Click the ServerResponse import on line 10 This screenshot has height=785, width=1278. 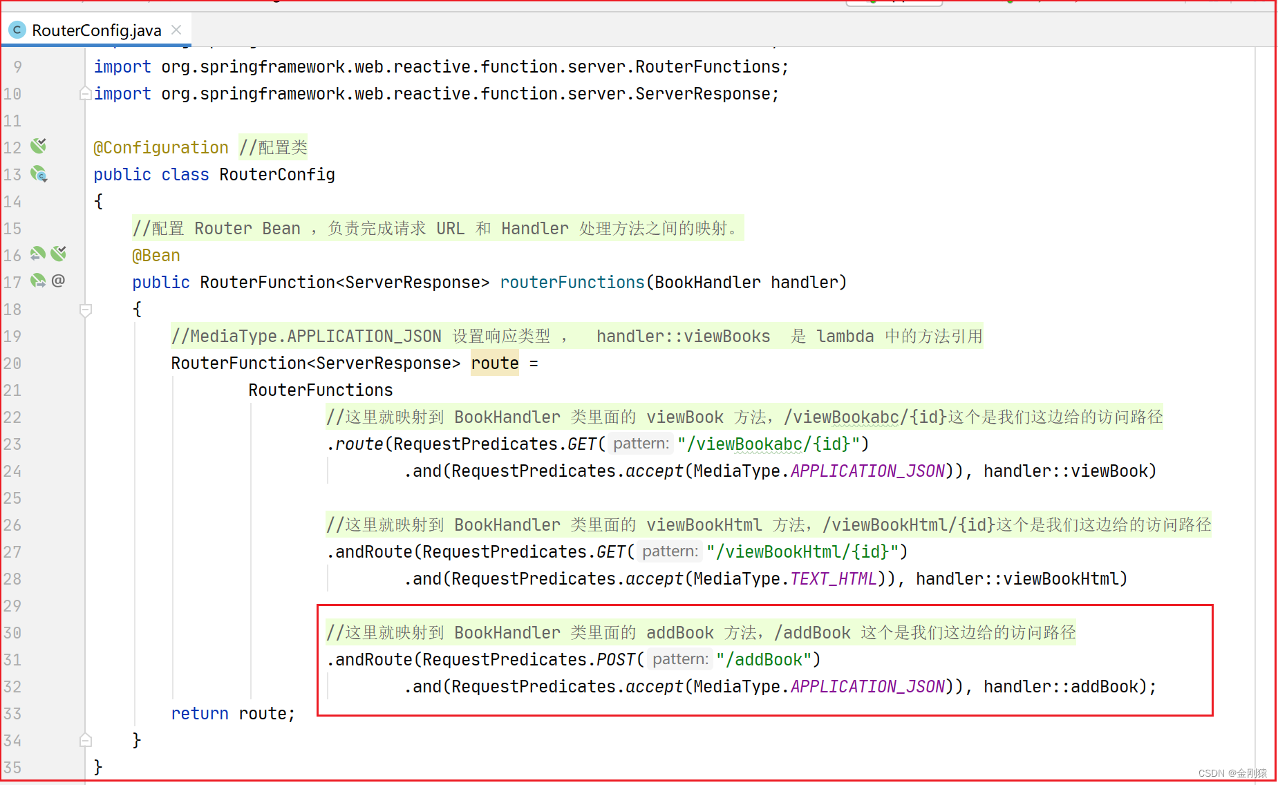437,94
